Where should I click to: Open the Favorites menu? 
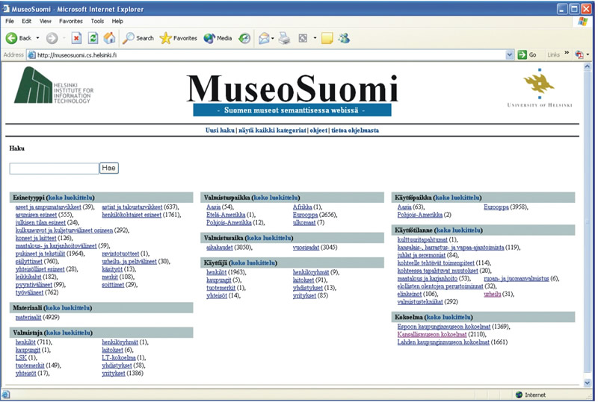point(71,22)
